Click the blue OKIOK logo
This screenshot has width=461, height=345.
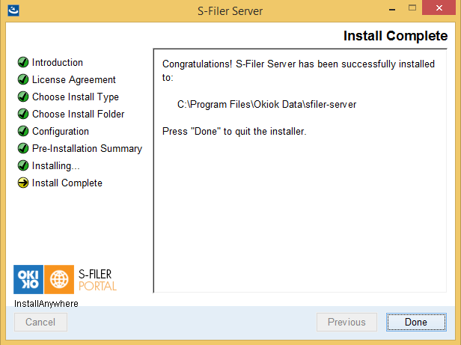28,279
